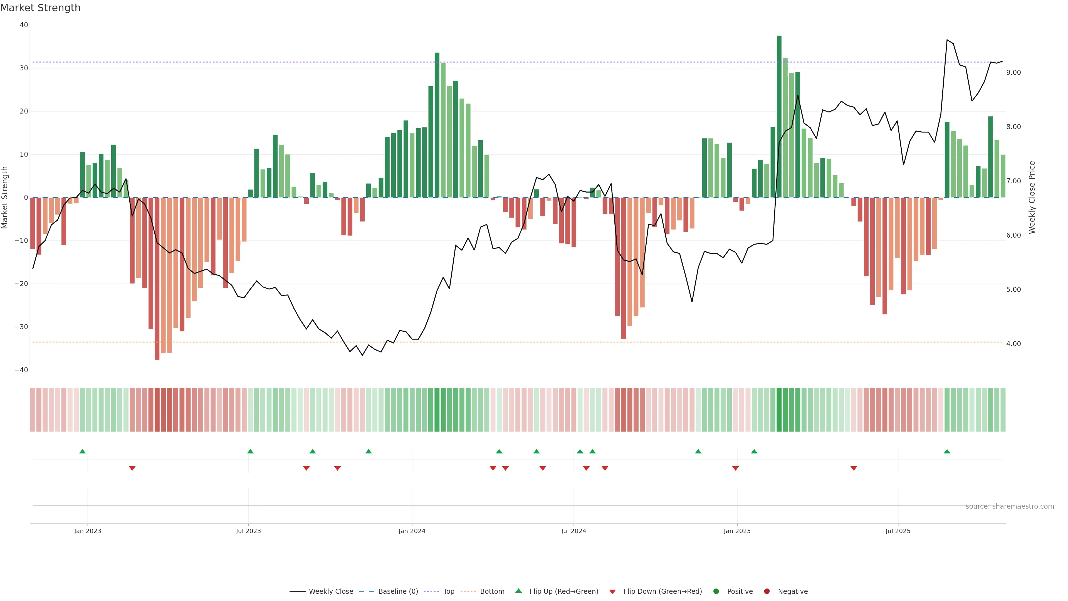
Task: Click Flip Down red triangle legend icon
Action: pyautogui.click(x=612, y=592)
